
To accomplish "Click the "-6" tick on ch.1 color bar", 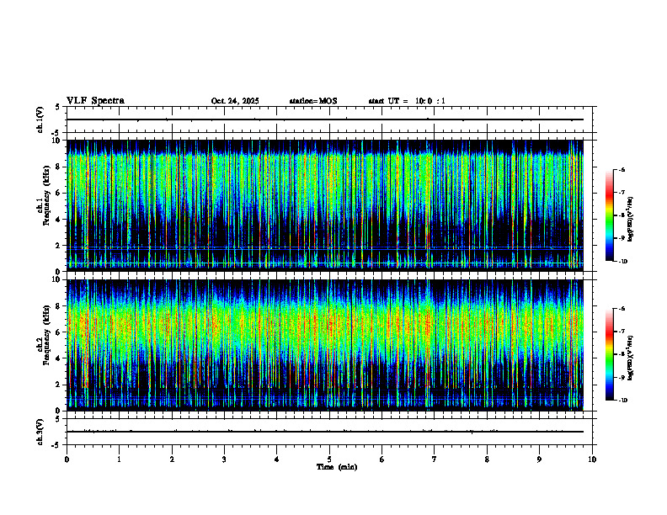I will pyautogui.click(x=622, y=169).
